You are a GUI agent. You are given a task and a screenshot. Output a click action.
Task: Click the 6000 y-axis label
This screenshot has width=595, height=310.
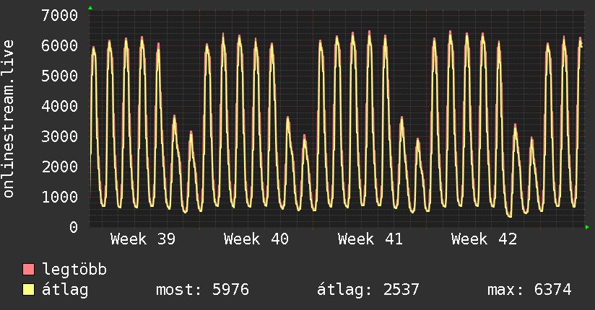click(60, 45)
